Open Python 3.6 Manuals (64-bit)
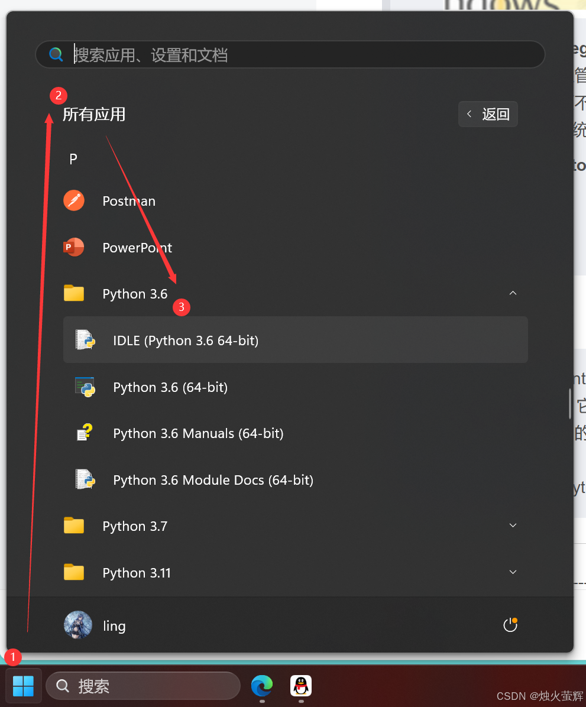This screenshot has width=586, height=707. 198,433
